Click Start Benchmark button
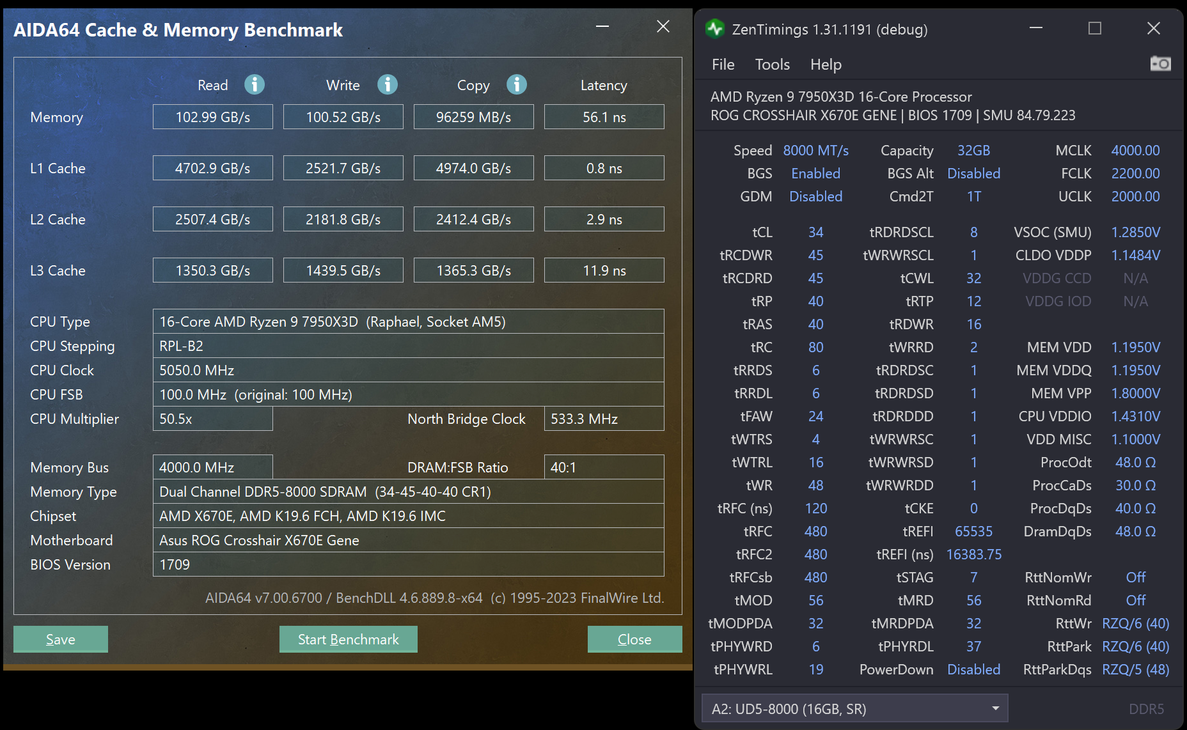The image size is (1187, 730). pos(349,639)
